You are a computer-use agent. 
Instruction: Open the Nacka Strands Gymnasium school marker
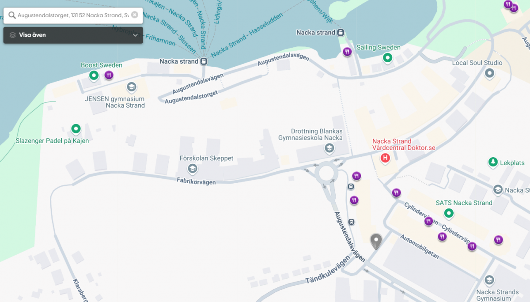coord(489,280)
